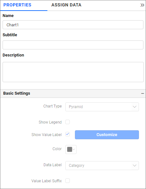
Task: Click the Chart Type label text
Action: pos(53,106)
